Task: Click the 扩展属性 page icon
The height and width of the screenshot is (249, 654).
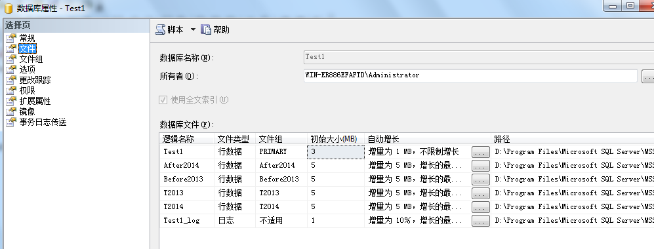Action: click(x=11, y=101)
